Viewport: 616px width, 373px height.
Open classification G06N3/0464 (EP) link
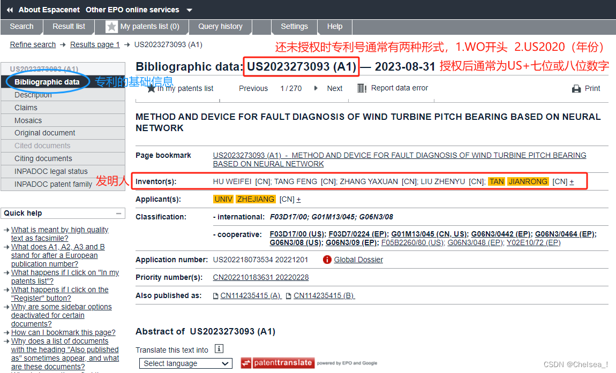click(566, 234)
